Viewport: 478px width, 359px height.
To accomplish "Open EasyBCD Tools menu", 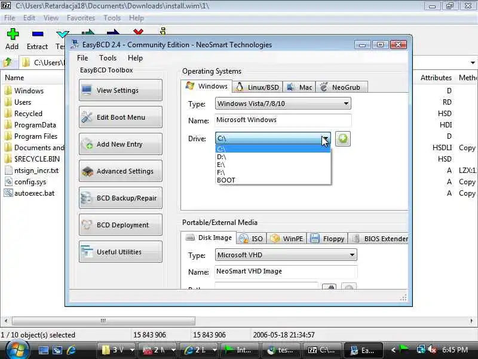I will click(x=108, y=58).
